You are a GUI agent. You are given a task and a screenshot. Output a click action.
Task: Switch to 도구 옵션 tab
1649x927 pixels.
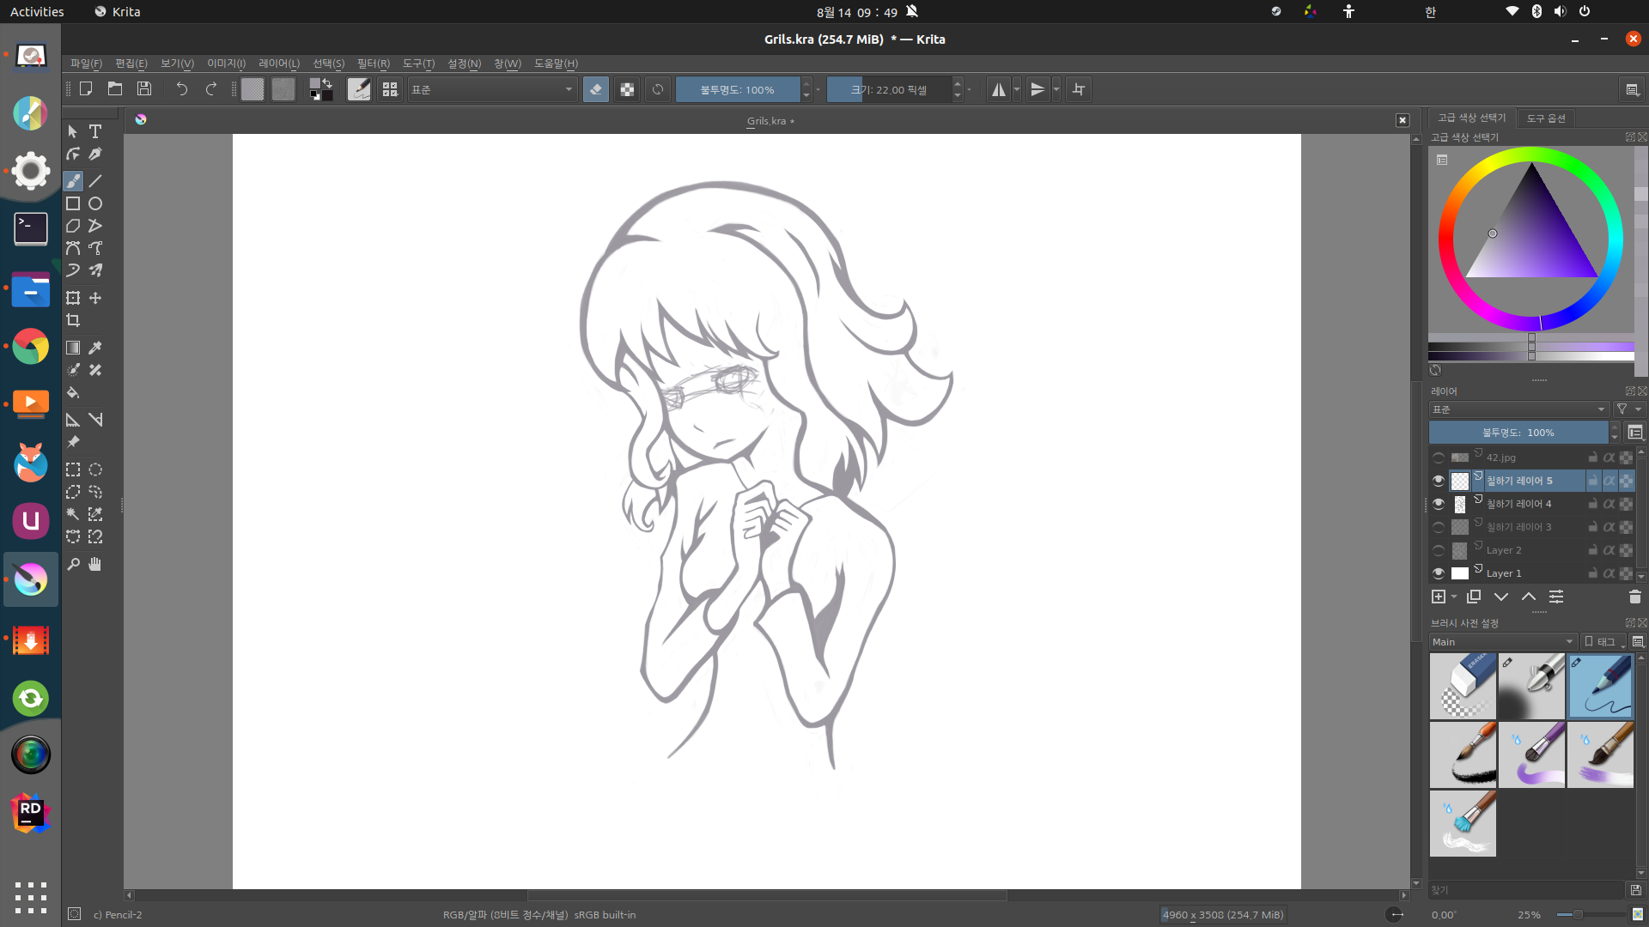coord(1546,118)
